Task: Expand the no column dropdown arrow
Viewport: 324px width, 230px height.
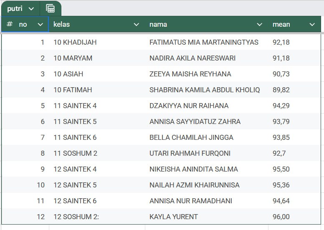Action: click(x=40, y=25)
